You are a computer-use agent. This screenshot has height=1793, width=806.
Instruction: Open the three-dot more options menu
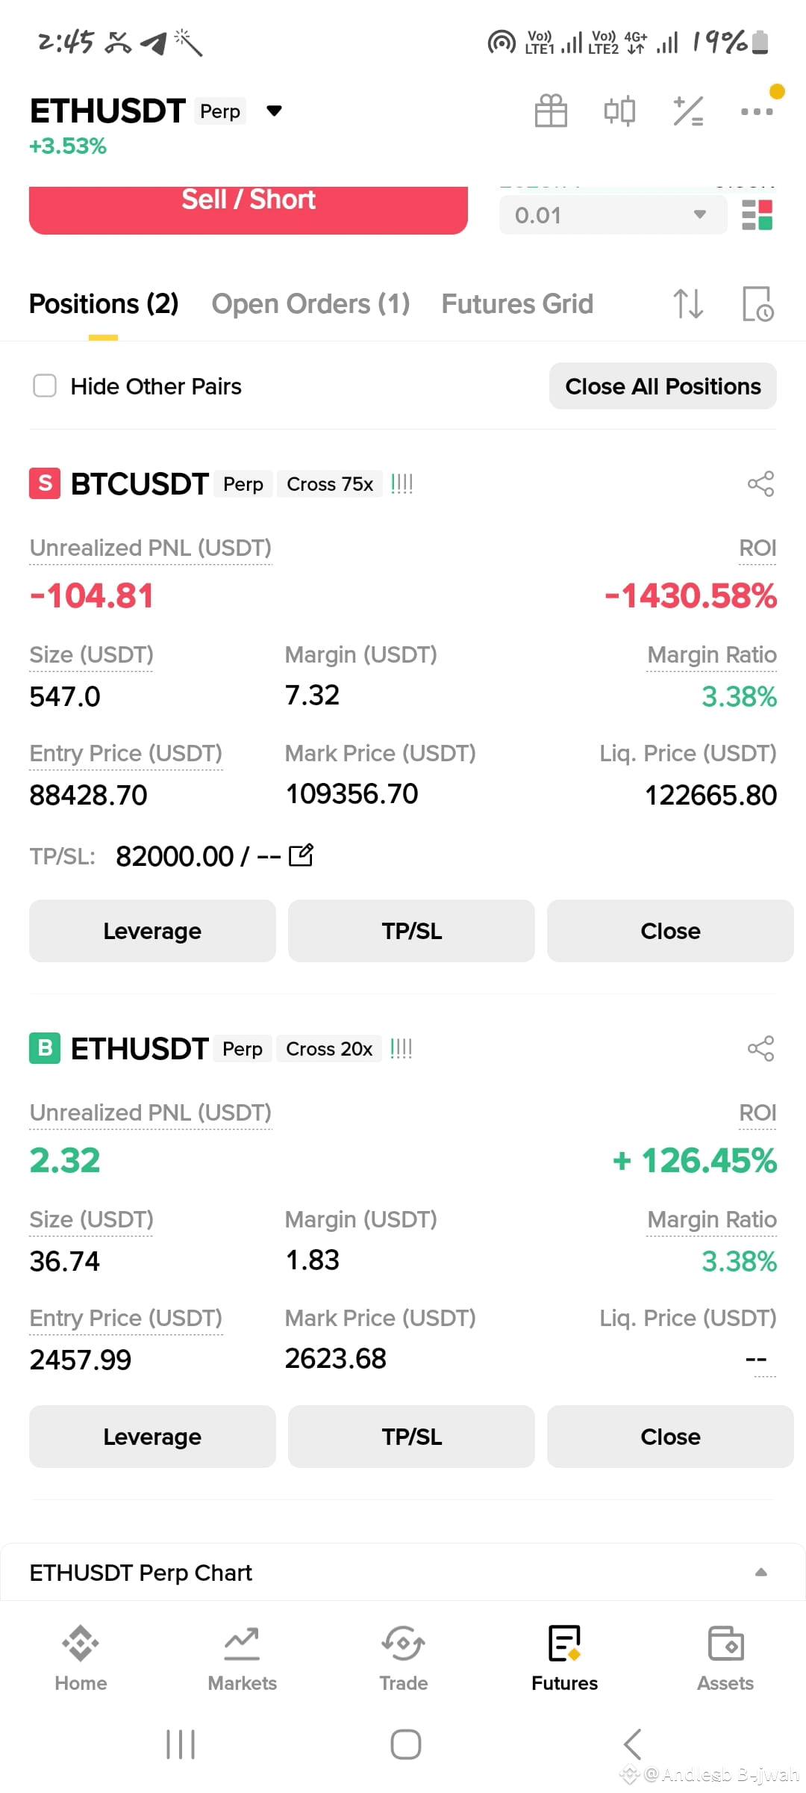click(x=757, y=111)
